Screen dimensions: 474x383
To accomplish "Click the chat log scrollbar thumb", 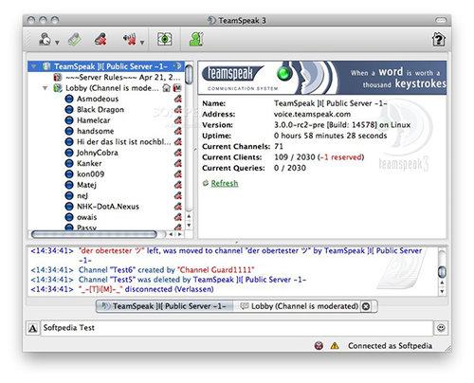I will 442,272.
